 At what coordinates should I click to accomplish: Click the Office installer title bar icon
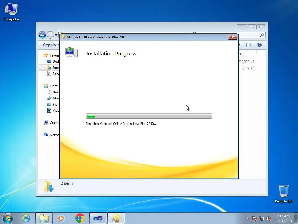coord(63,37)
